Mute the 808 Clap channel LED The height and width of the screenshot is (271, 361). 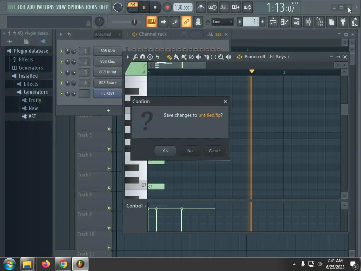click(x=61, y=62)
